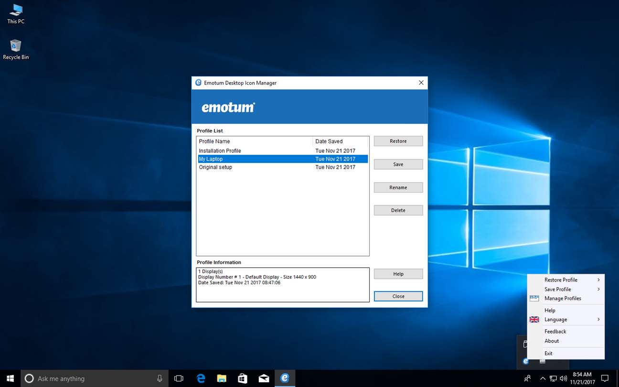Collapse the hidden tray icons chevron
The height and width of the screenshot is (387, 619).
point(543,378)
